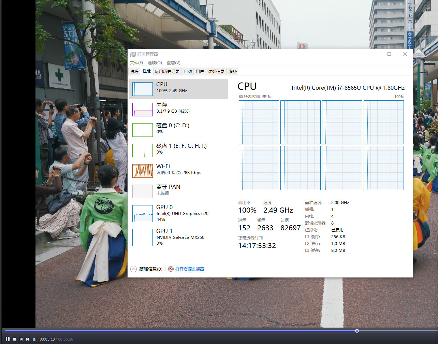Viewport: 438px width, 344px height.
Task: Click the uptime value 14:17:53:32
Action: pos(257,246)
